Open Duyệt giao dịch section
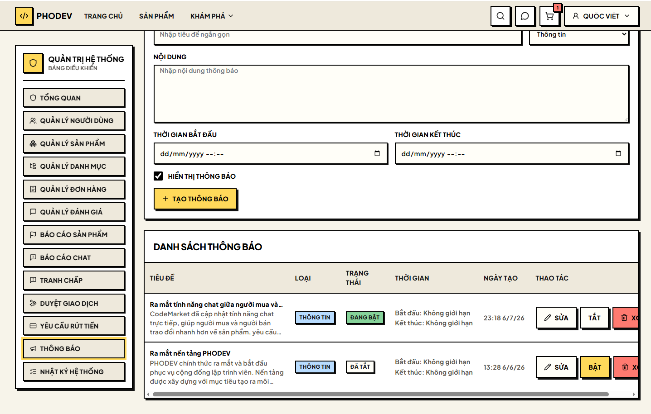This screenshot has width=651, height=414. 74,303
